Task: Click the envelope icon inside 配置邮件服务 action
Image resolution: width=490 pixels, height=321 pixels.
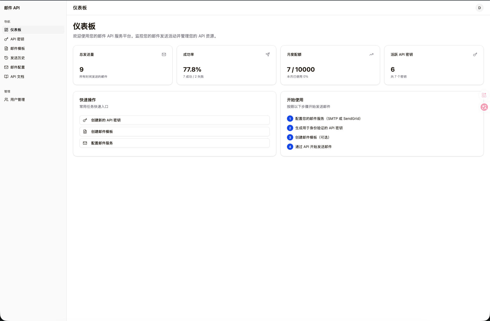Action: (x=85, y=143)
